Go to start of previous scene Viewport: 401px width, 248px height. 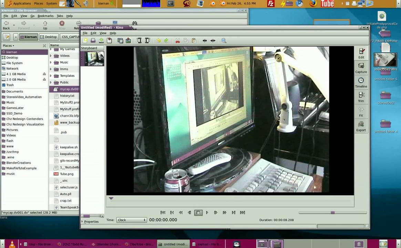[172, 213]
